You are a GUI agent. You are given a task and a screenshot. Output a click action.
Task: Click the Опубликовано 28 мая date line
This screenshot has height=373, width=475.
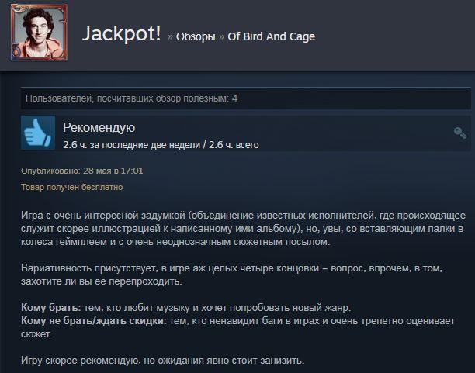(81, 171)
